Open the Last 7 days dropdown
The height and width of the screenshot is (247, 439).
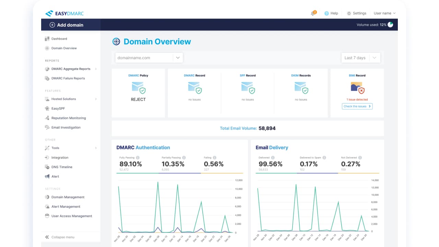[361, 58]
